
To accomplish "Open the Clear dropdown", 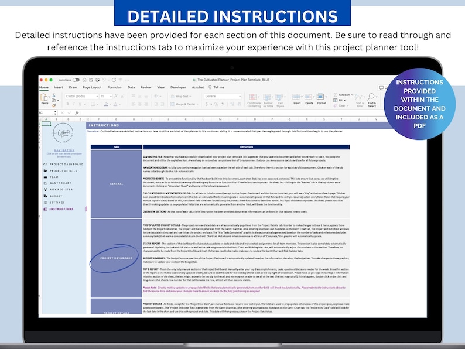I will coord(341,105).
